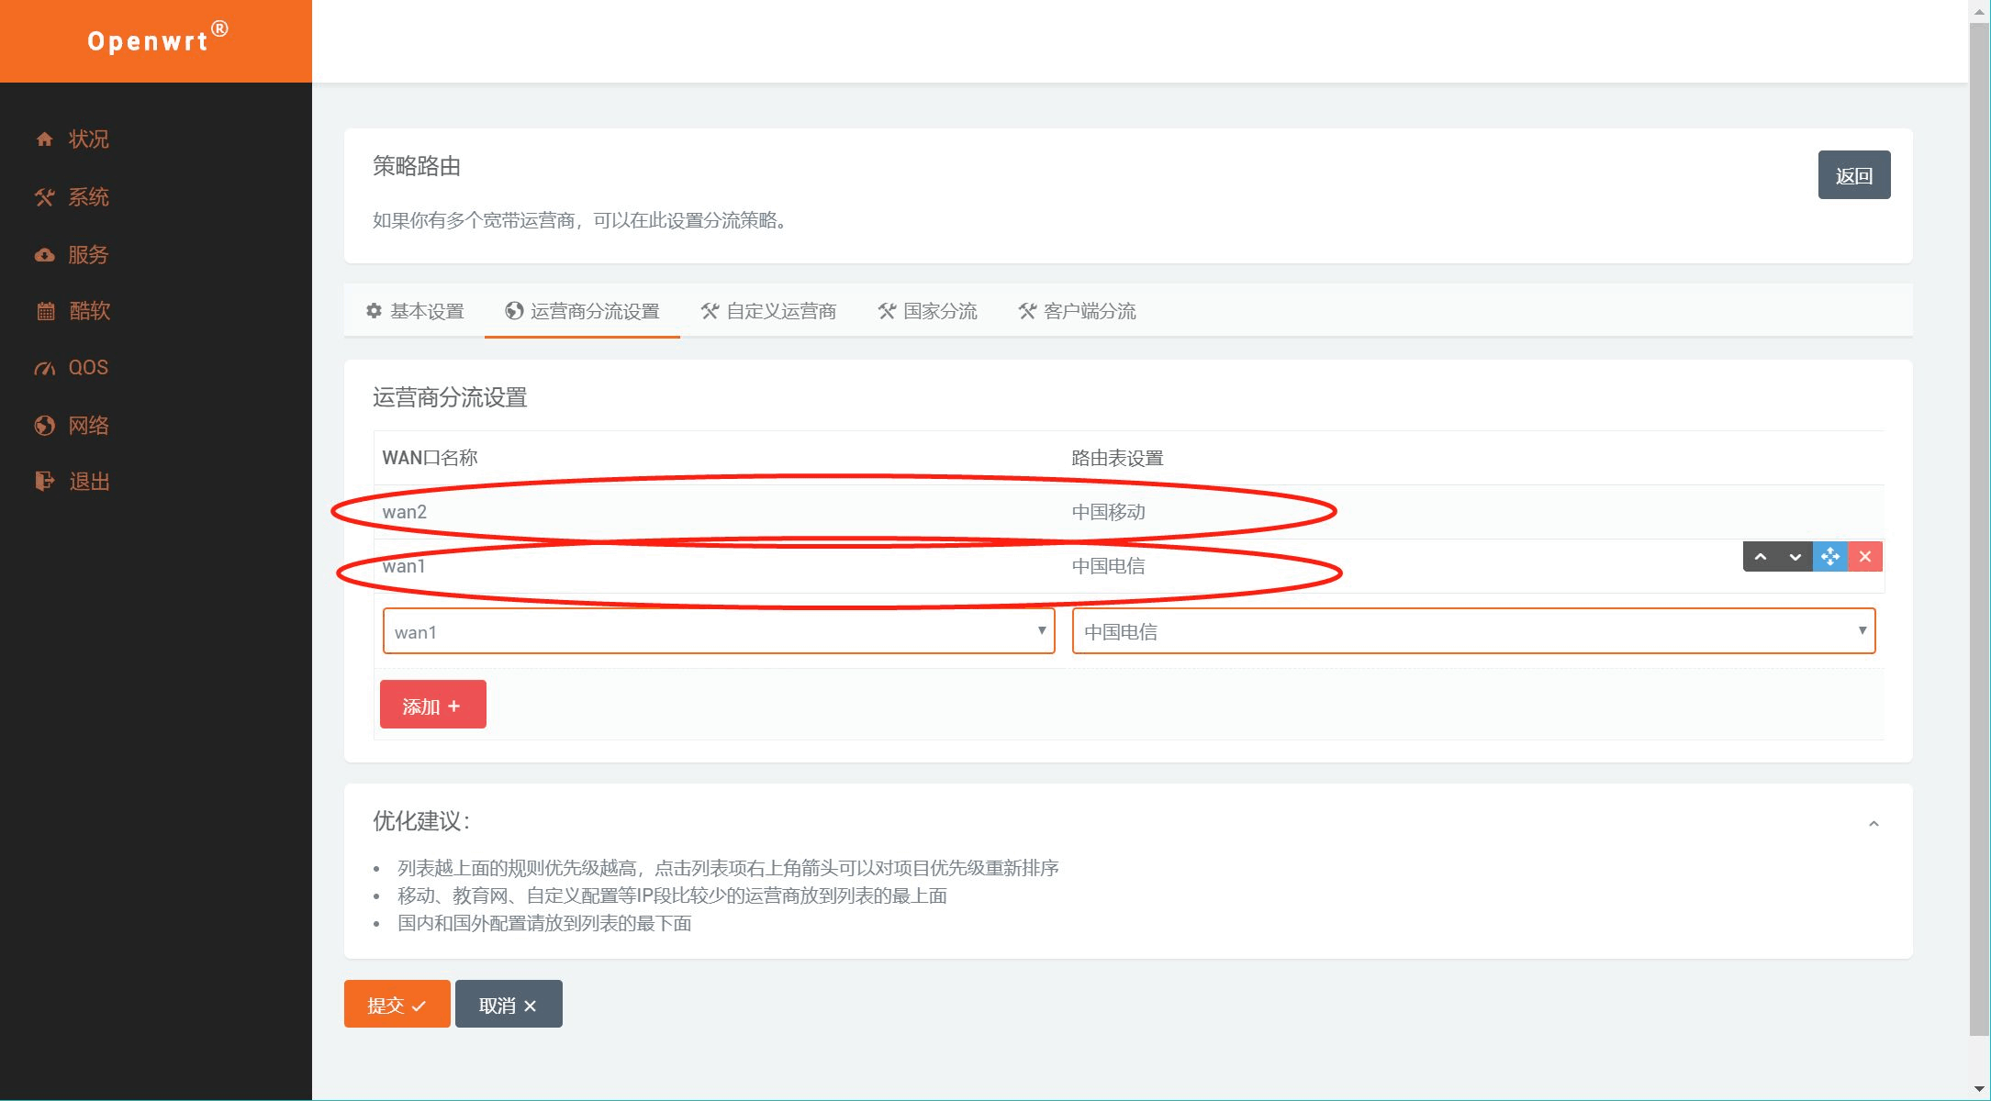Image resolution: width=1991 pixels, height=1101 pixels.
Task: Move wan1 row up with up arrow
Action: click(1761, 557)
